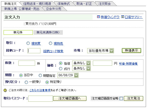Select 期間指定 period radio button
The image size is (147, 108).
pyautogui.click(x=40, y=75)
